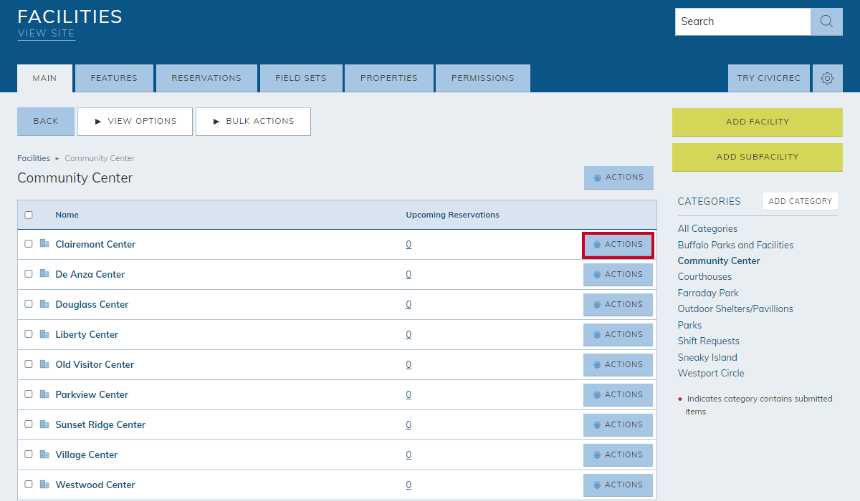
Task: Open the Clairemont Center facility link
Action: 95,244
